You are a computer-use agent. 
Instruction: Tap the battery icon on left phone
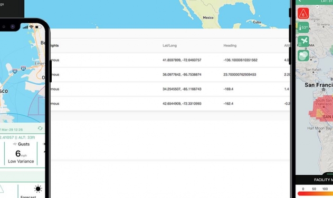(x=38, y=27)
